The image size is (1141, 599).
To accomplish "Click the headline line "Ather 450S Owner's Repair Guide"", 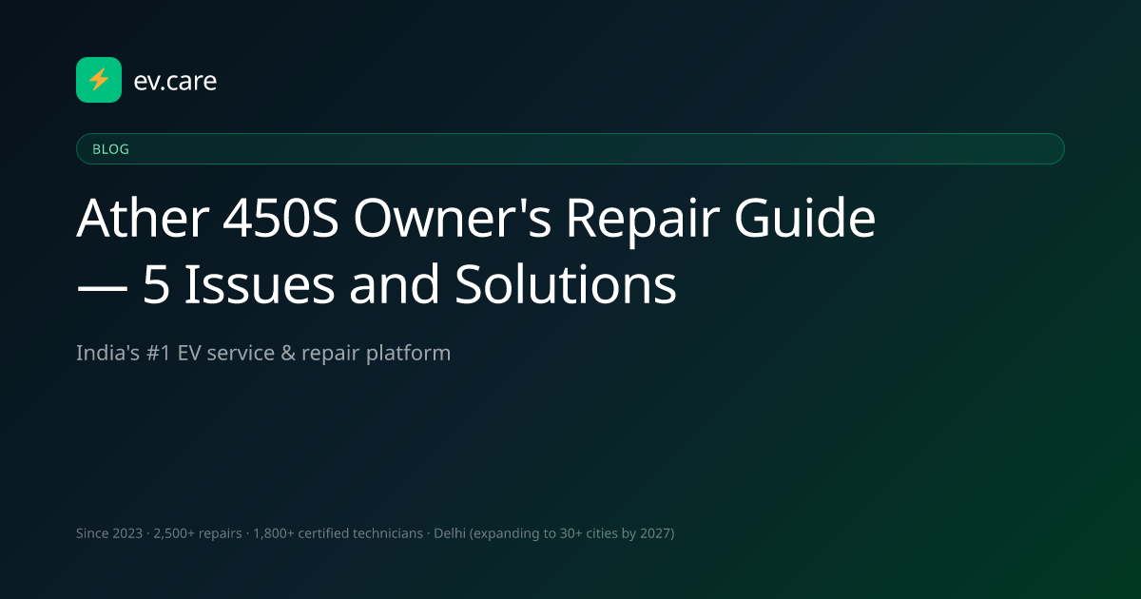I will 475,220.
